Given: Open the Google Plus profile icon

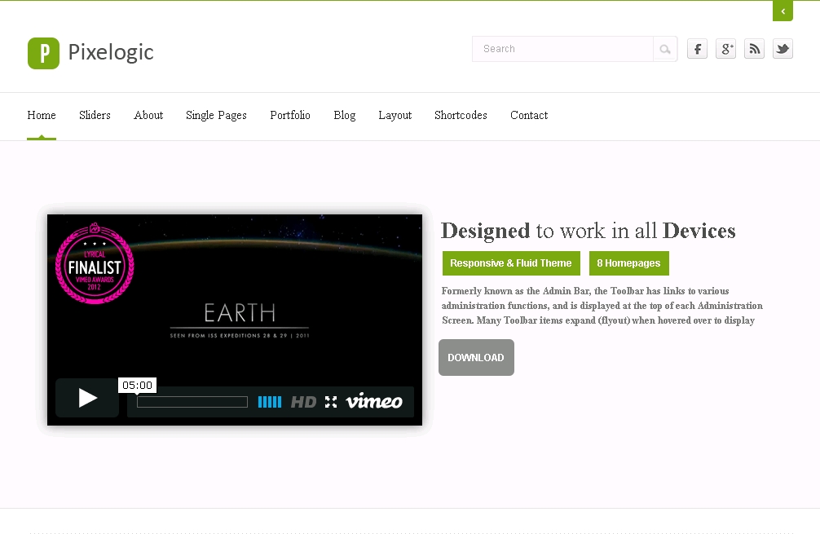Looking at the screenshot, I should tap(725, 49).
